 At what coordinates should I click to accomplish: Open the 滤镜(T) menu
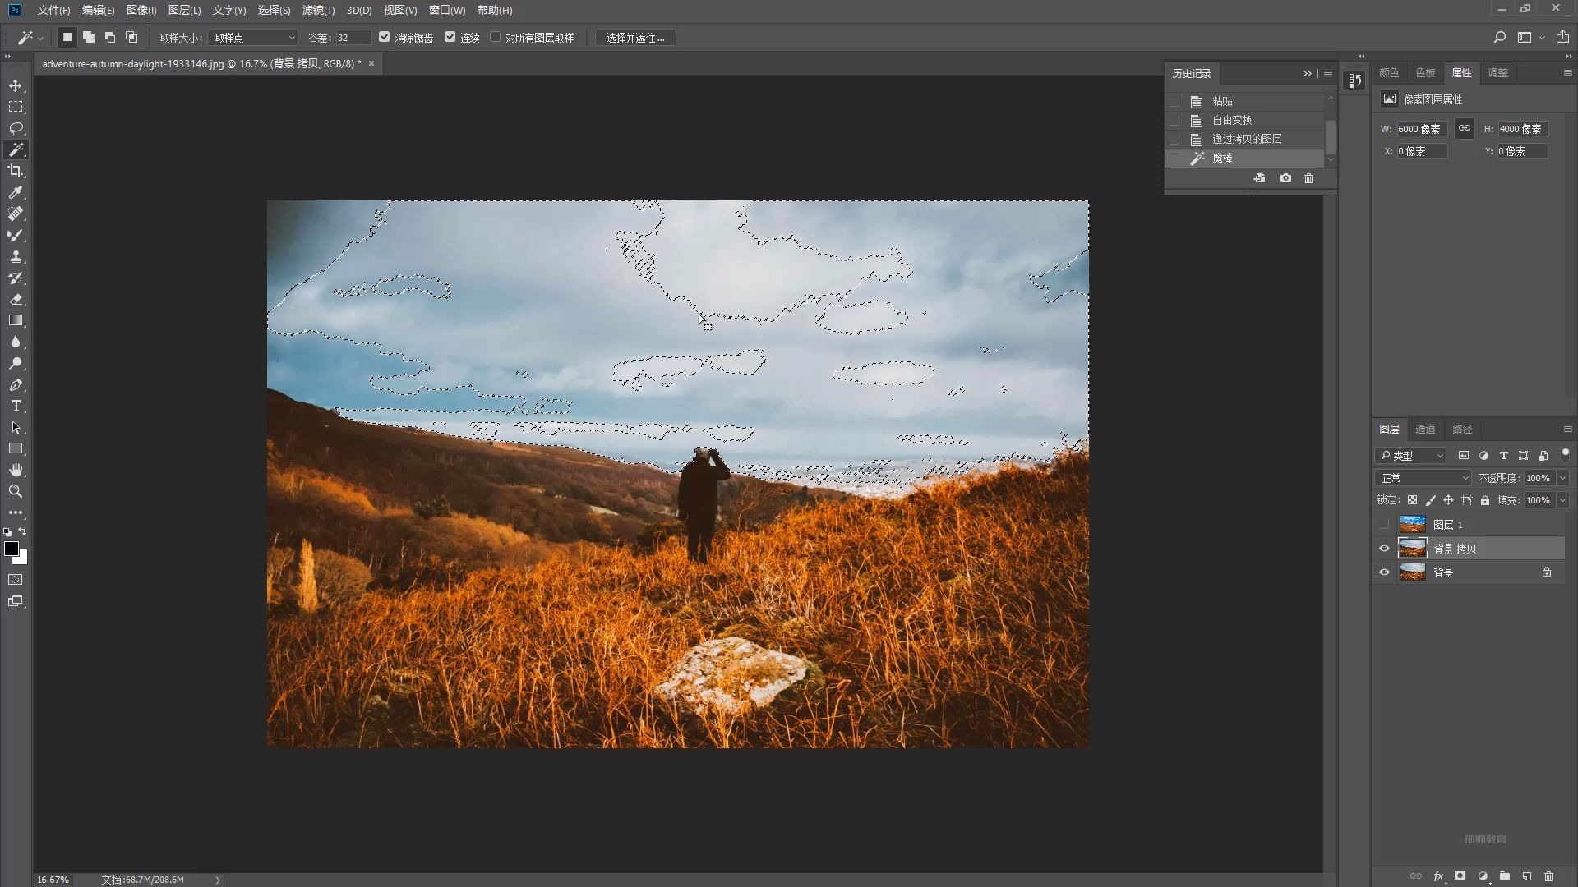(x=318, y=10)
